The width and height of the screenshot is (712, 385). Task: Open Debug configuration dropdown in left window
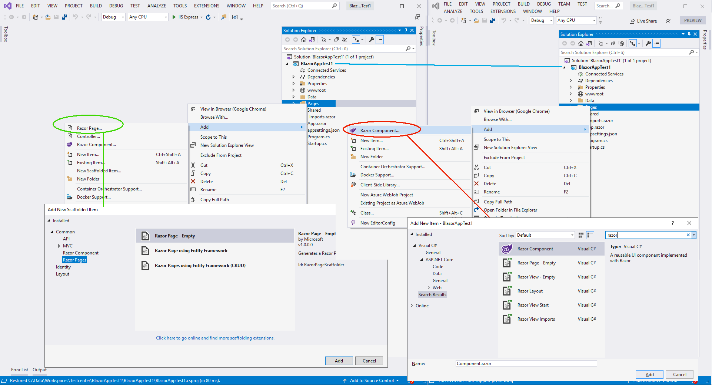click(x=113, y=17)
